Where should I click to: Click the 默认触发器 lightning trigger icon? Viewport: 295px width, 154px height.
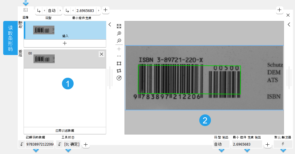click(283, 144)
